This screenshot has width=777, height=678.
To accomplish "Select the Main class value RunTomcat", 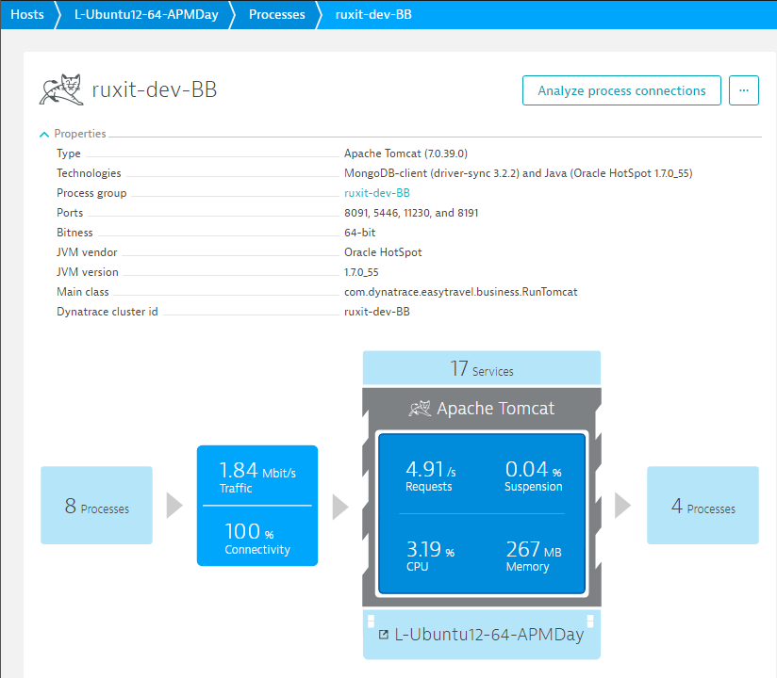I will tap(461, 292).
